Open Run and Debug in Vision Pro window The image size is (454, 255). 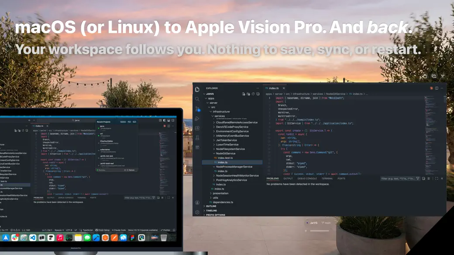click(197, 119)
